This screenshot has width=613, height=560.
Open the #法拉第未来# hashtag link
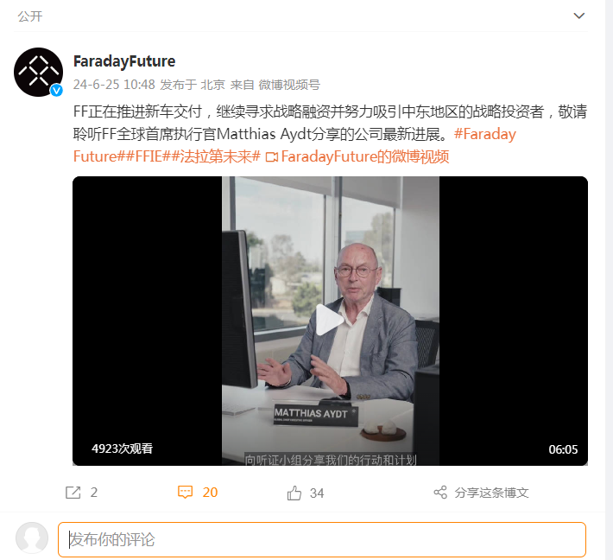216,156
